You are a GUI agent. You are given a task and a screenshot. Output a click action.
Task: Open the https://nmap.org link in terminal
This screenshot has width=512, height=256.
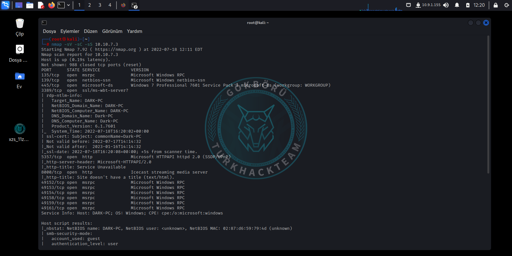pyautogui.click(x=116, y=50)
